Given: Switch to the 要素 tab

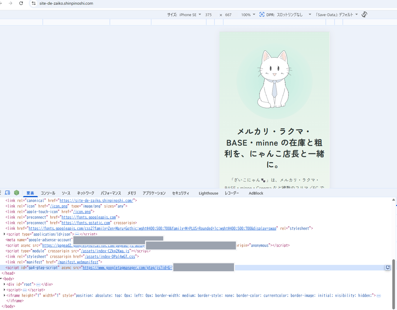Looking at the screenshot, I should coord(30,193).
